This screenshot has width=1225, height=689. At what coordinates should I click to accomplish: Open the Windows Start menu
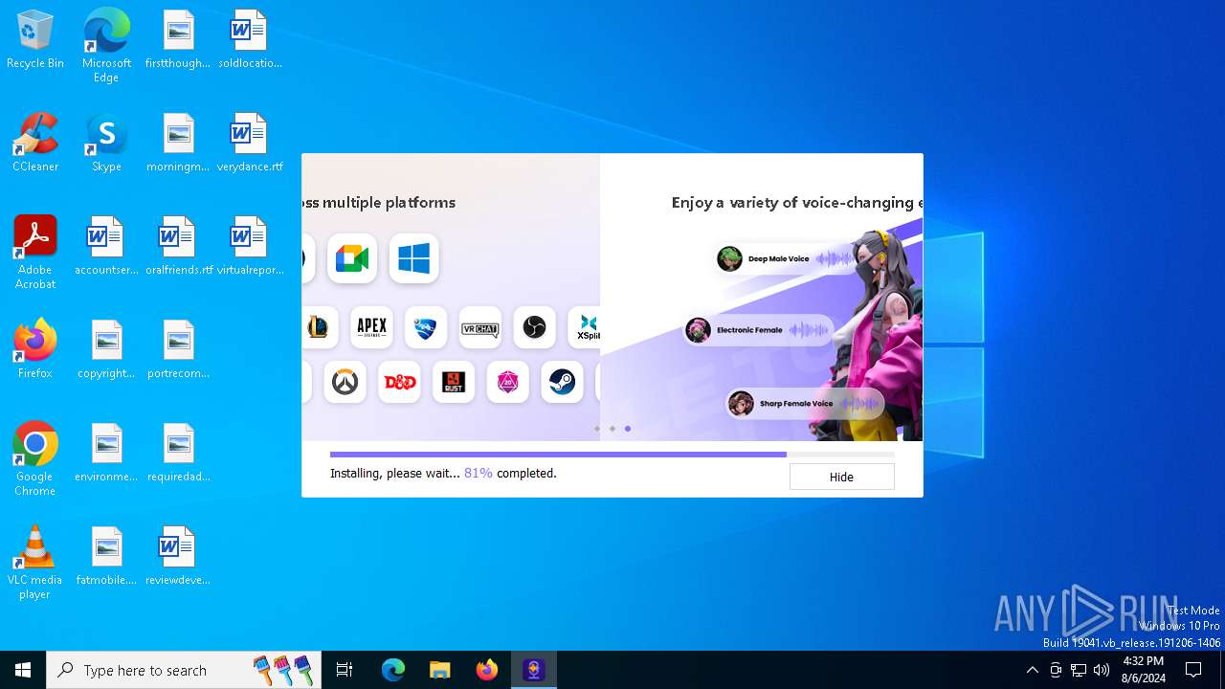(x=23, y=670)
